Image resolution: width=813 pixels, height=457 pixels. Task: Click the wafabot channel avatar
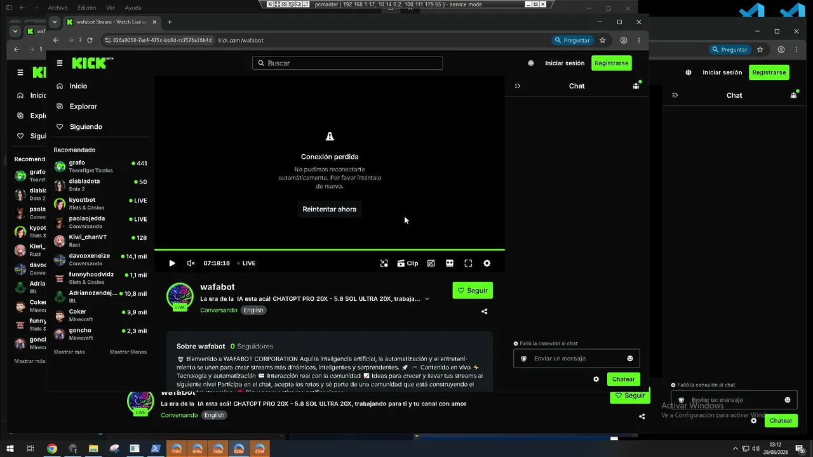click(180, 296)
